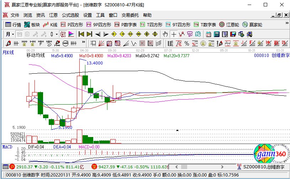The width and height of the screenshot is (290, 179).
Task: Open the notepad document icon
Action: tap(225, 34)
